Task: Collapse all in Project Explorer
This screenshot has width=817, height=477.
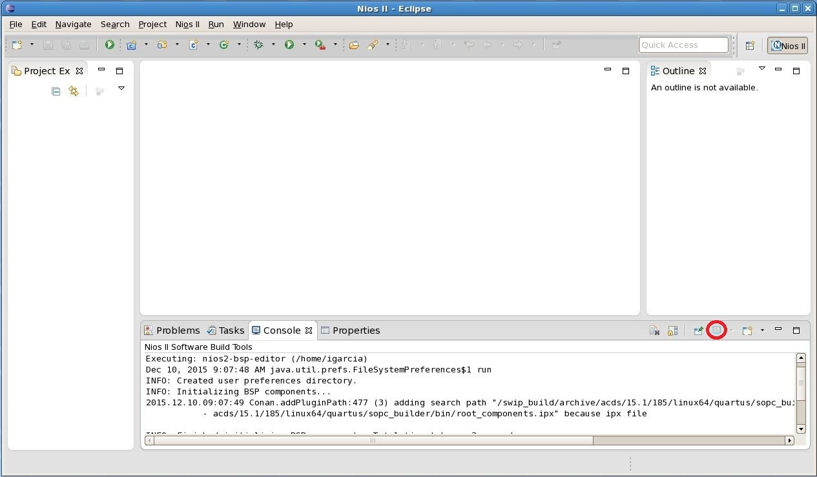Action: [x=56, y=92]
